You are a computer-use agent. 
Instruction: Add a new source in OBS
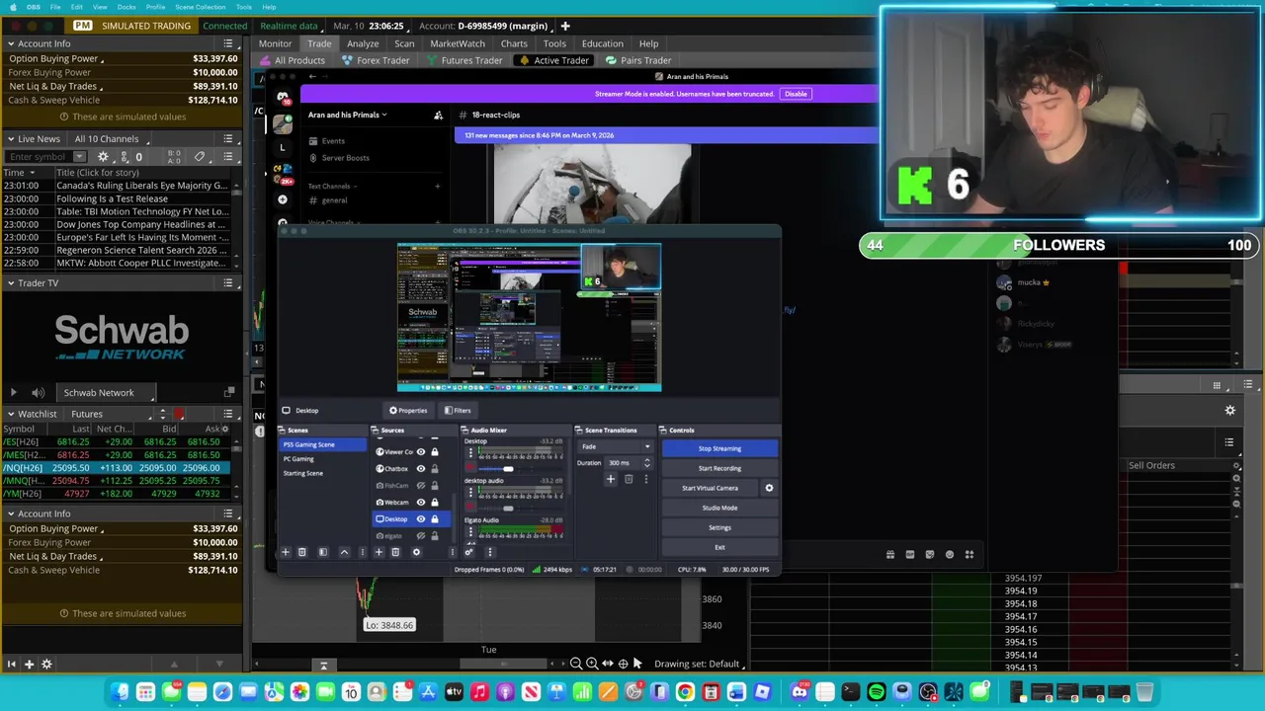point(379,552)
